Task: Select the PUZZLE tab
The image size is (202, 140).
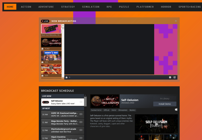Action: [124, 7]
